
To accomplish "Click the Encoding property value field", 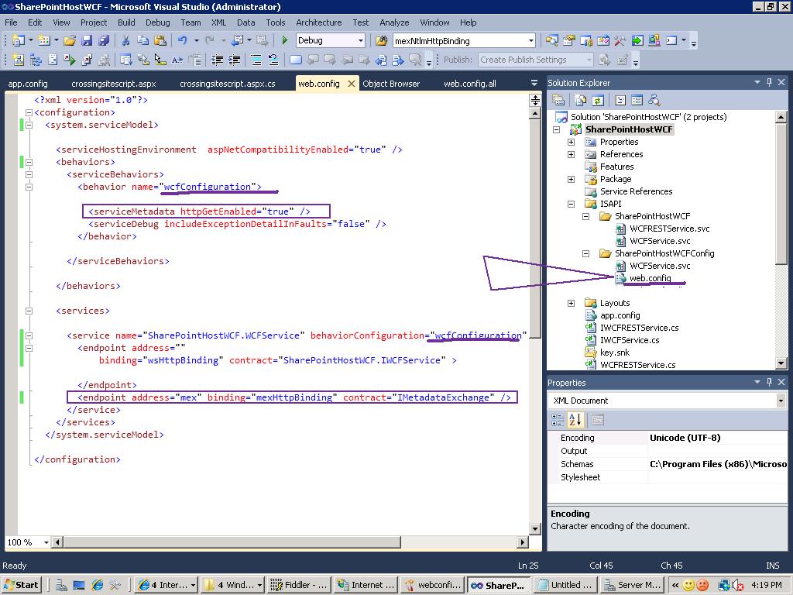I will pos(718,438).
